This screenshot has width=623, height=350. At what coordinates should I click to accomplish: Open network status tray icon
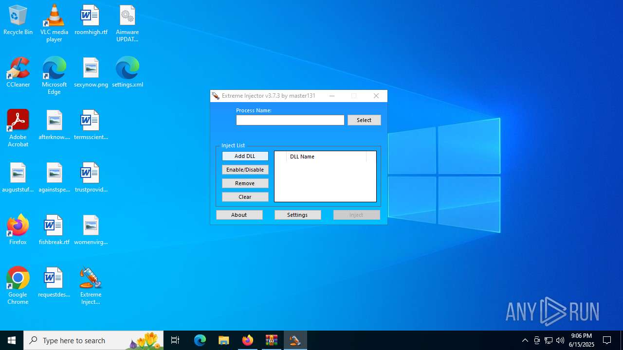click(549, 340)
